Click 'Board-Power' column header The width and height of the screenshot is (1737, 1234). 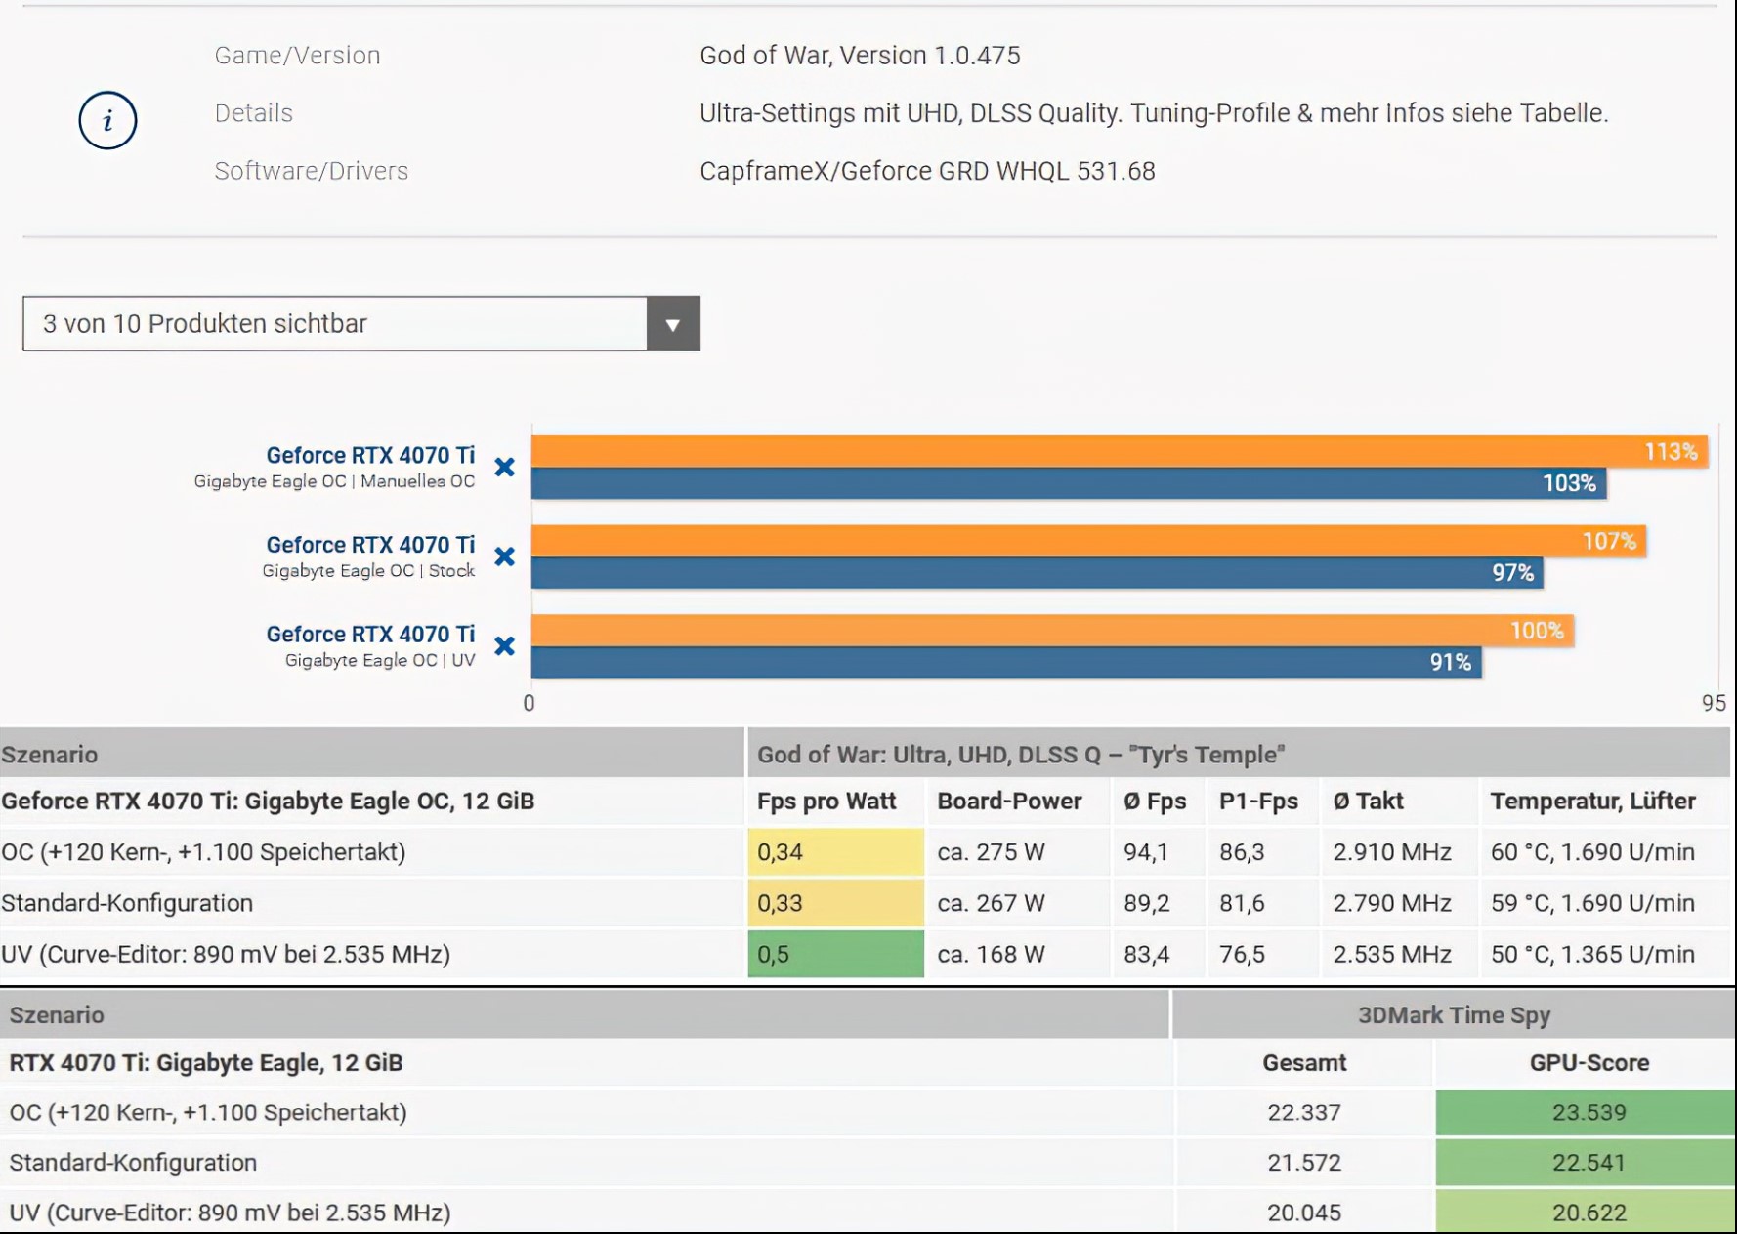[1009, 802]
